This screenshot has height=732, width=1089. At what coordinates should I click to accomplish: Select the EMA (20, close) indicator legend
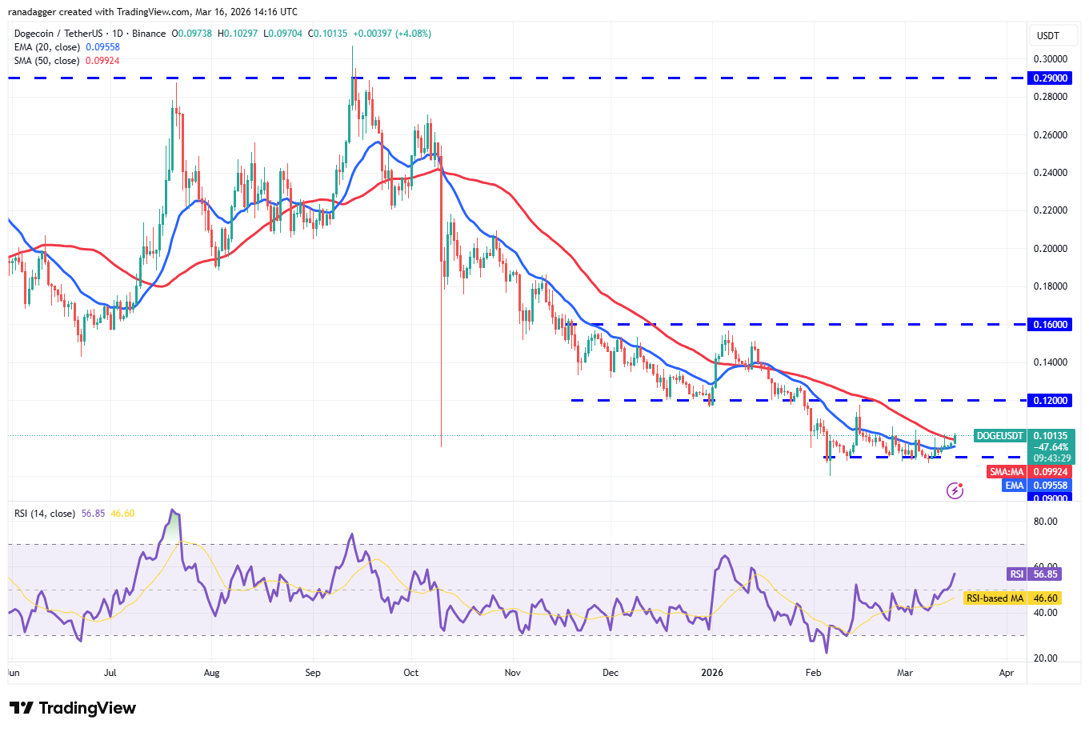pos(48,47)
